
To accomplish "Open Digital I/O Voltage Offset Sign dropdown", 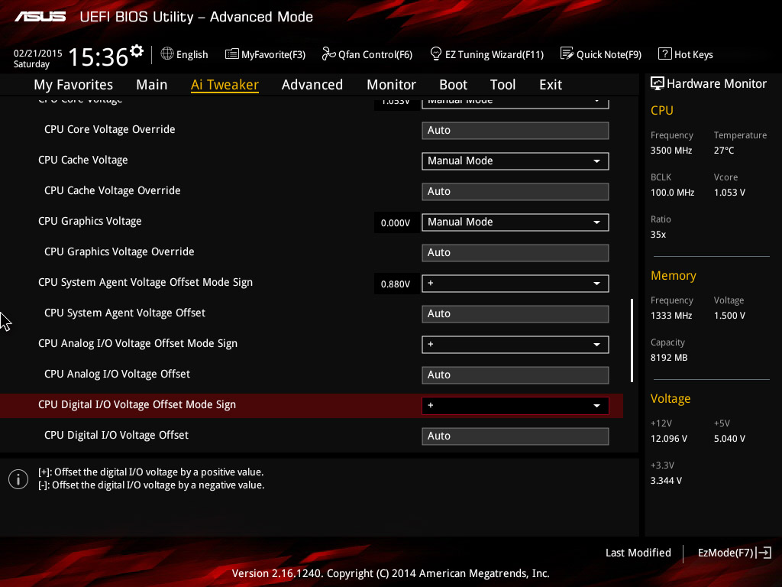I will click(515, 405).
